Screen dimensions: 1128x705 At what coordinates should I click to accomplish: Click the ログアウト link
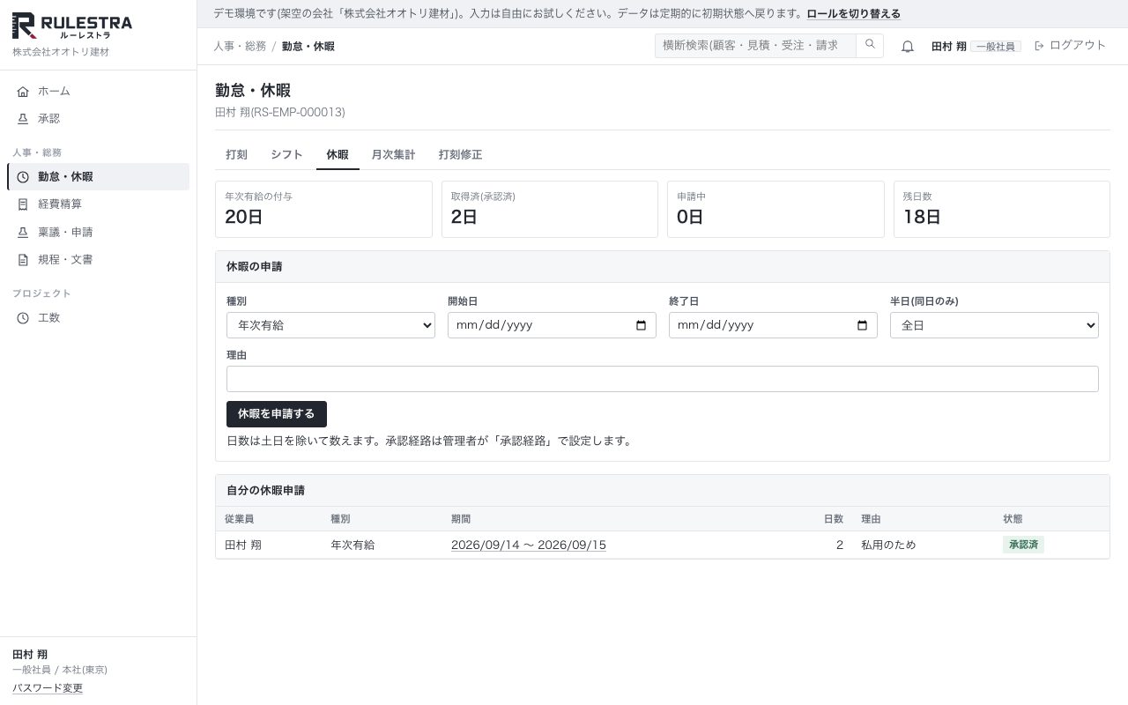(x=1070, y=46)
